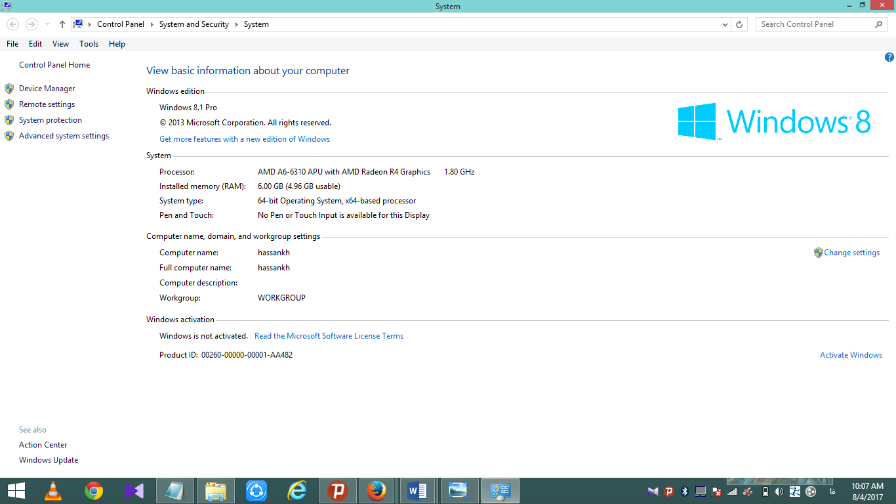Screen dimensions: 896x504
Task: Open Windows Update under See also
Action: point(49,460)
